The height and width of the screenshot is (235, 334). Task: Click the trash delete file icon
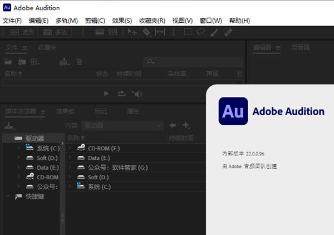pos(79,62)
